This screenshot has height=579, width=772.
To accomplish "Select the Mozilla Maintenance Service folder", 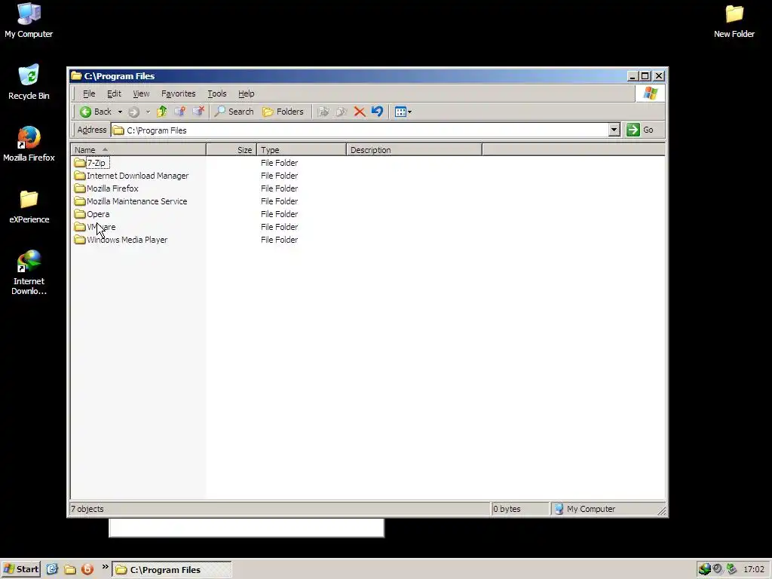I will [137, 201].
